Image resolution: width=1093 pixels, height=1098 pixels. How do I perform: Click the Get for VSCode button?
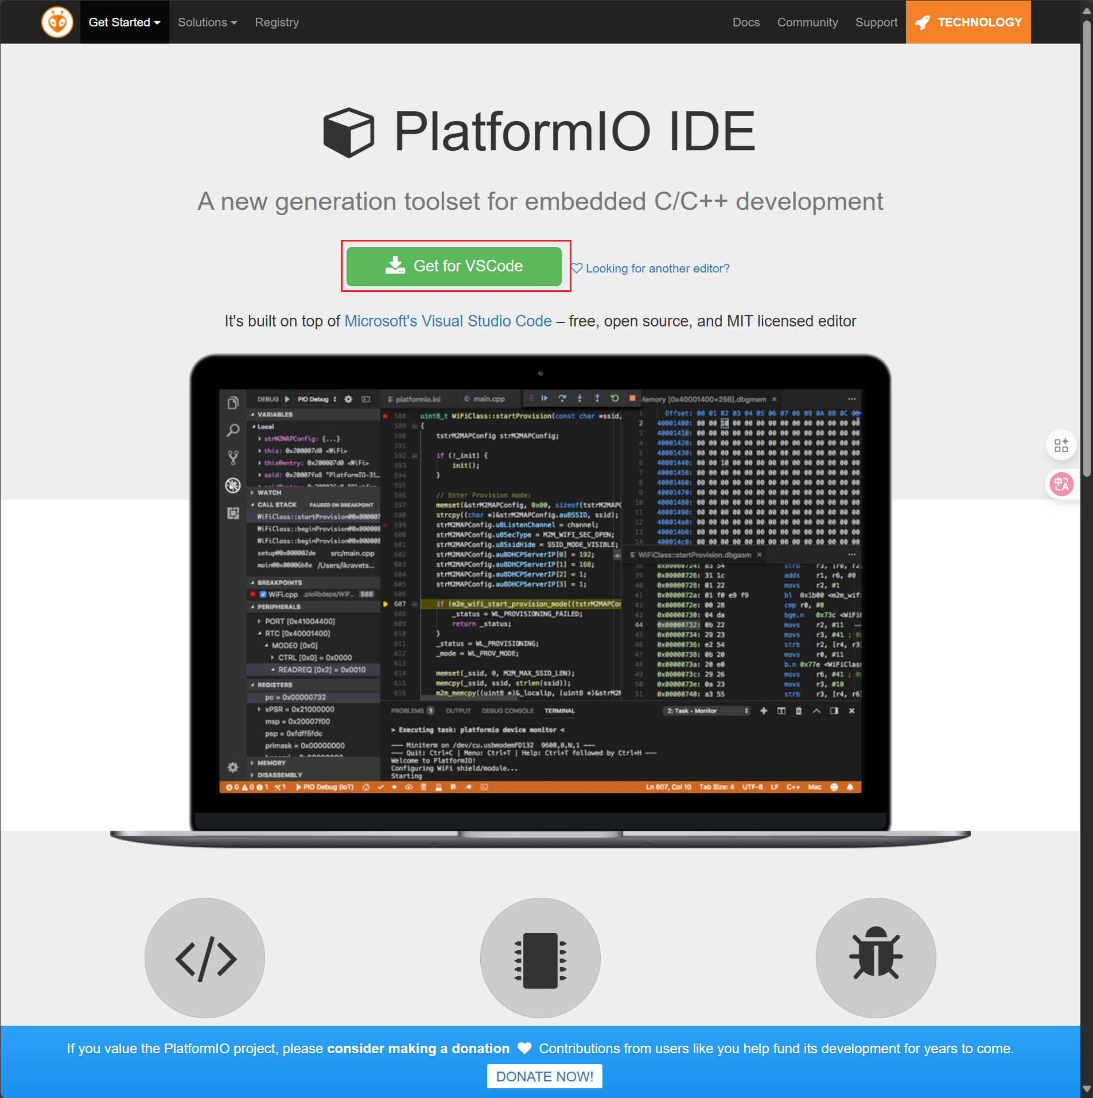coord(454,266)
